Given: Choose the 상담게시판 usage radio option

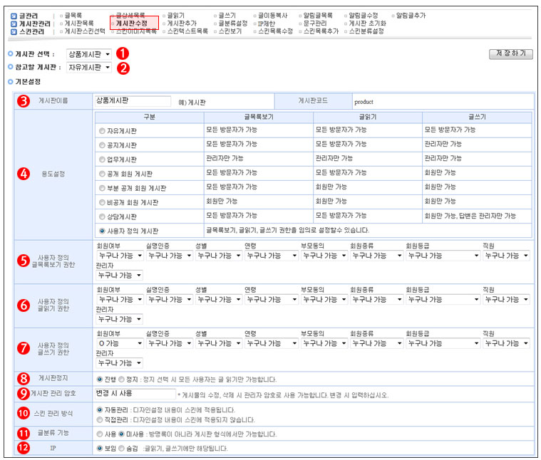Looking at the screenshot, I should [101, 216].
